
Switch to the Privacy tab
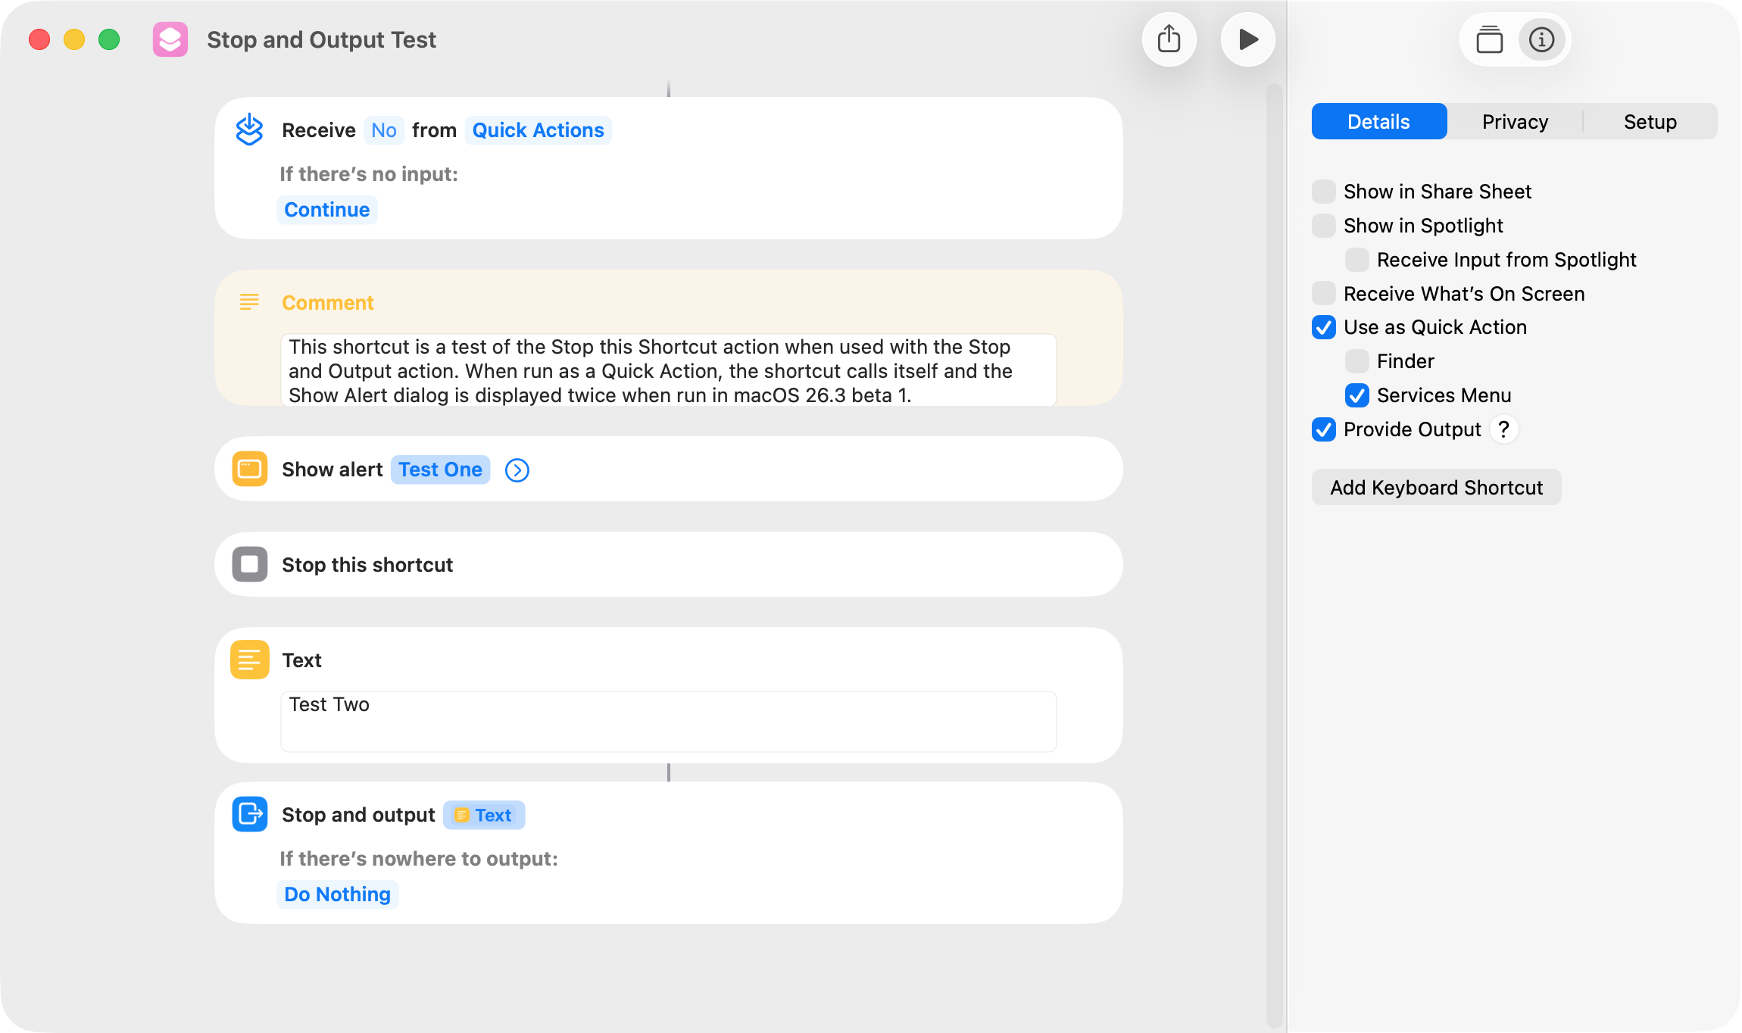point(1515,122)
